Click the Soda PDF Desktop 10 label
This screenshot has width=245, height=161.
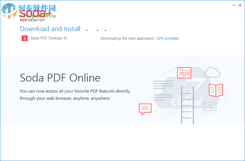[x=49, y=38]
